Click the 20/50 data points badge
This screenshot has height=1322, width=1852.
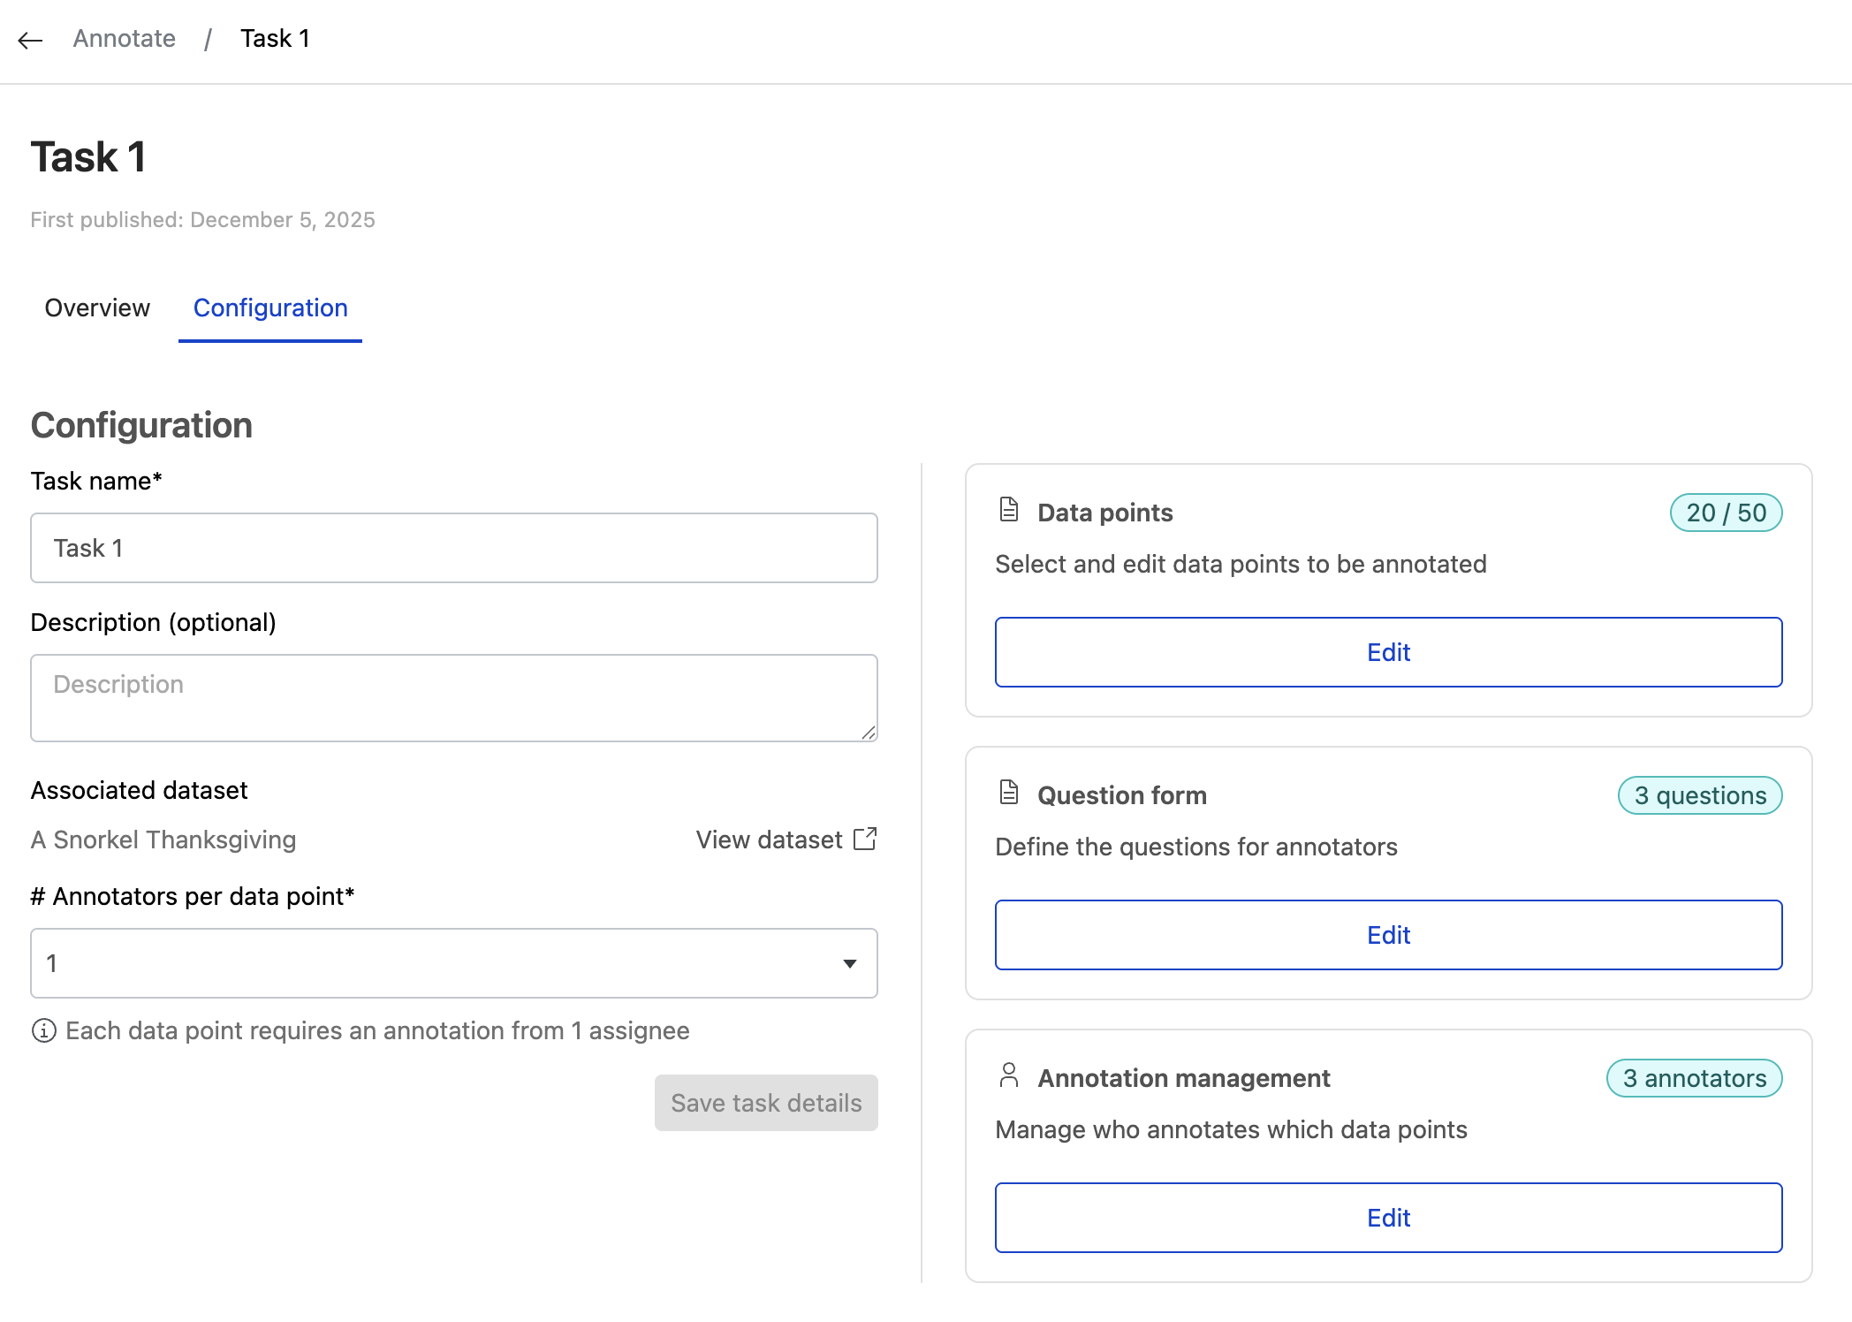pyautogui.click(x=1725, y=513)
